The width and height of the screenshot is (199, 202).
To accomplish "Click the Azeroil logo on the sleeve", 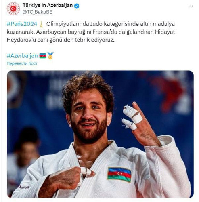I will coord(24,187).
